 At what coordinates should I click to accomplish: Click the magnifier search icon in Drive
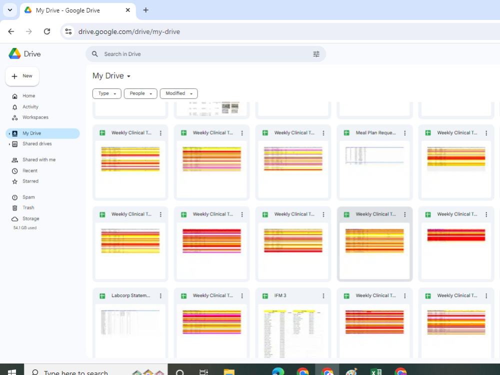click(x=94, y=54)
